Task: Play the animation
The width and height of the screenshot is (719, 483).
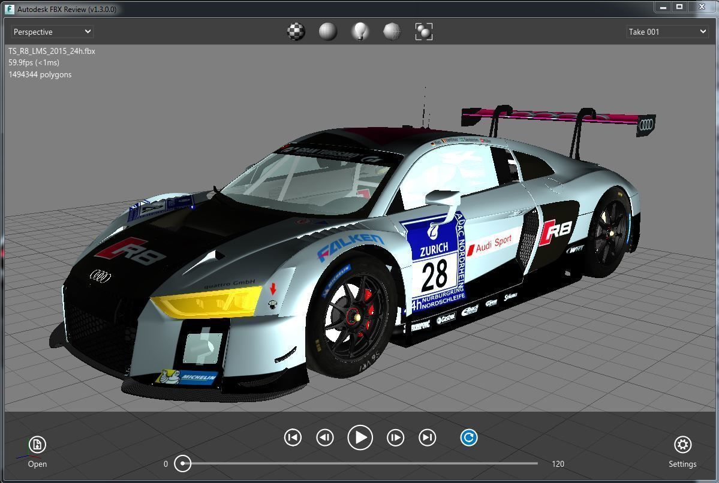Action: [360, 437]
